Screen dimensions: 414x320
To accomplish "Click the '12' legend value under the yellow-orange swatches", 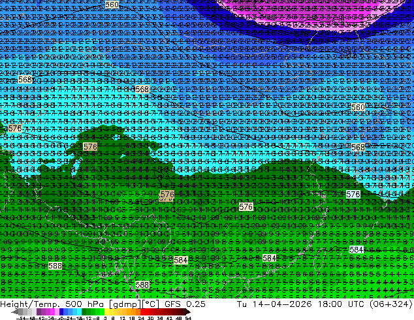I will coord(123,318).
